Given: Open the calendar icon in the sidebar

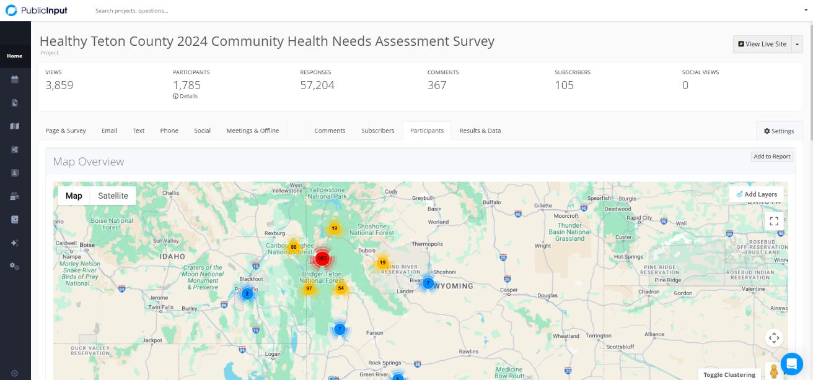Looking at the screenshot, I should (x=15, y=79).
